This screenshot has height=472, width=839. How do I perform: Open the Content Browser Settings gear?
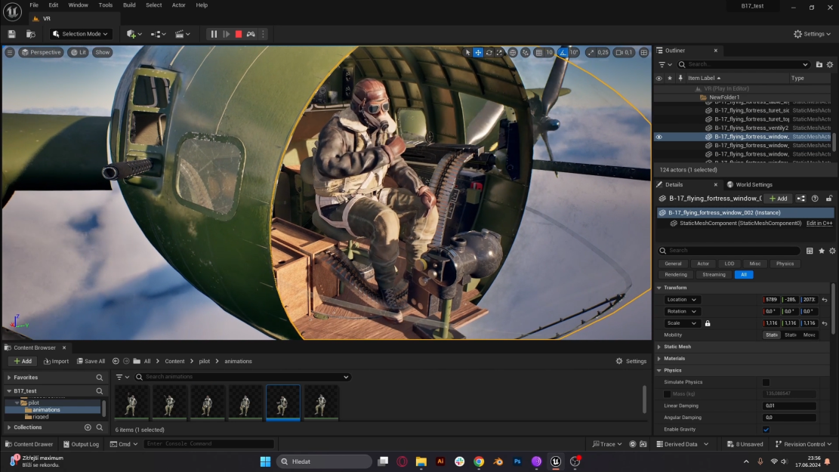[x=631, y=361]
